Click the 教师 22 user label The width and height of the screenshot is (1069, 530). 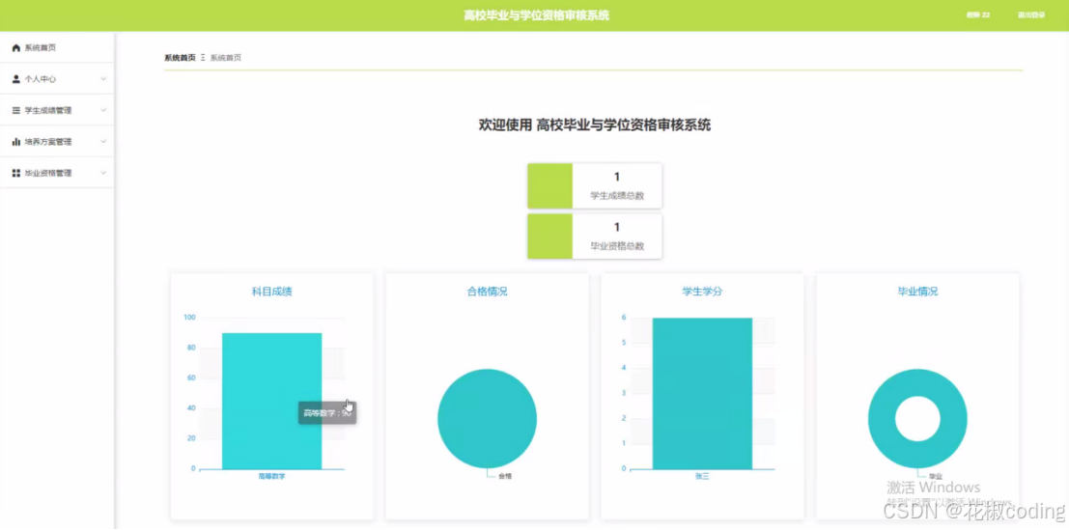[977, 15]
